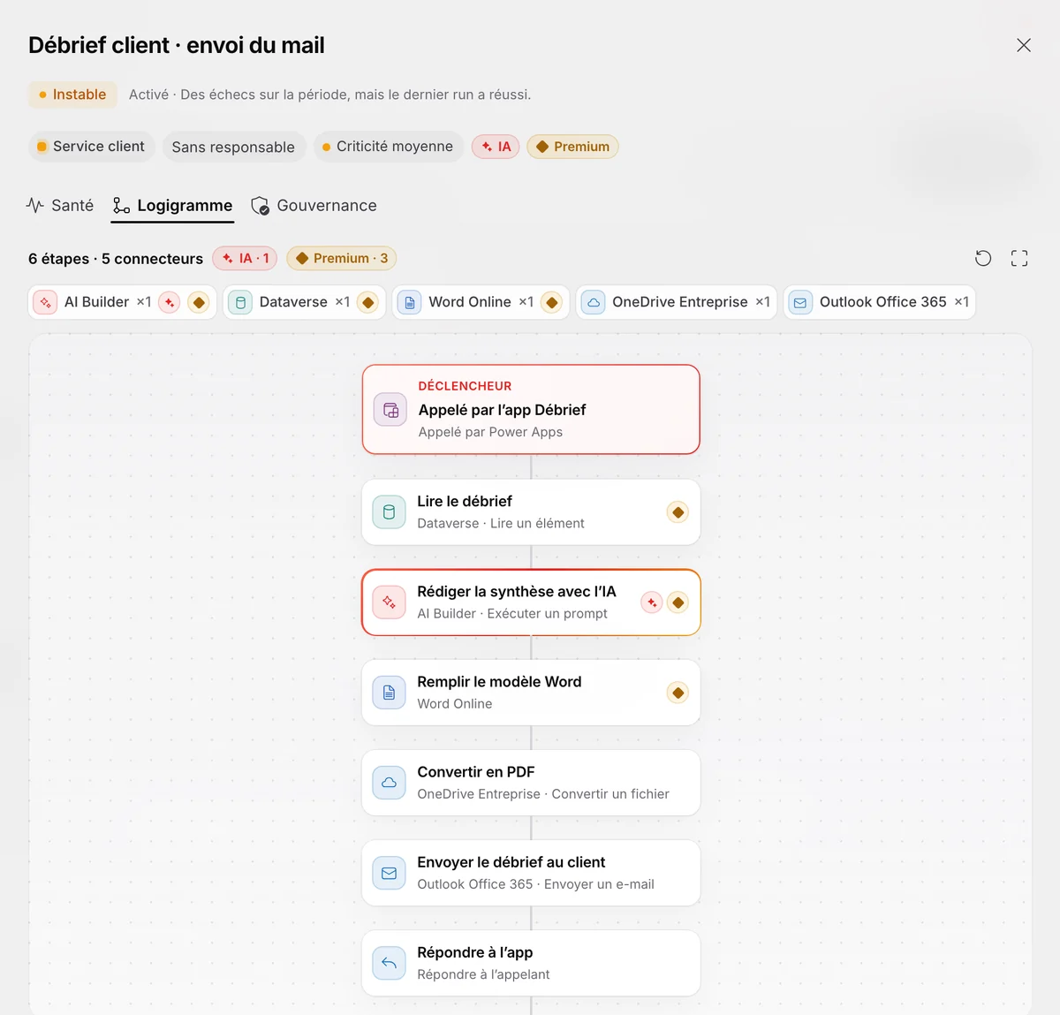Click 'OneDrive Entreprise · Convertir un fichier' subtitle
Image resolution: width=1060 pixels, height=1015 pixels.
click(x=543, y=794)
